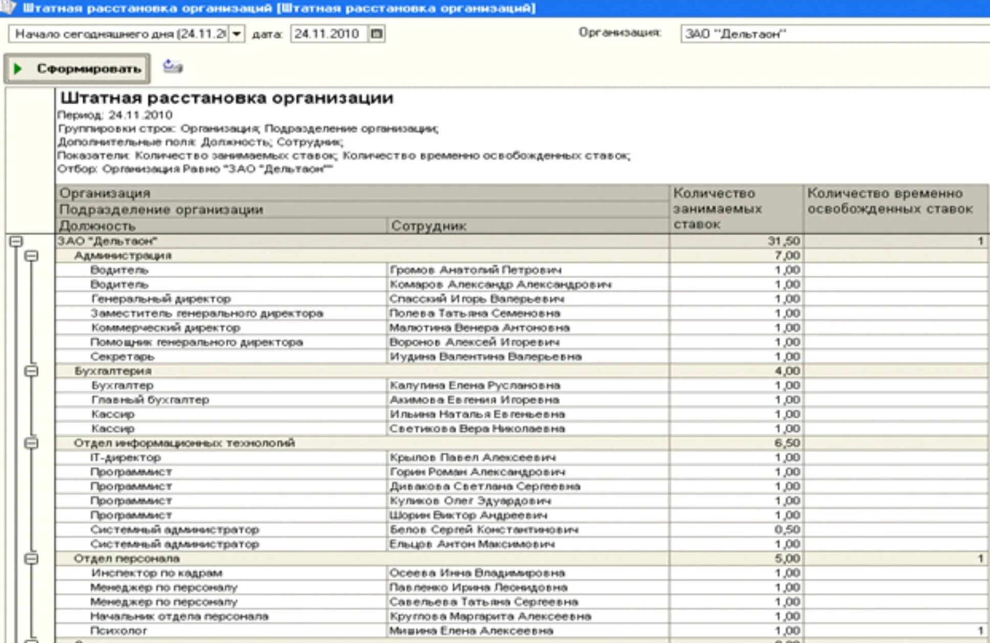
Task: Click the Организация header cell
Action: point(362,193)
